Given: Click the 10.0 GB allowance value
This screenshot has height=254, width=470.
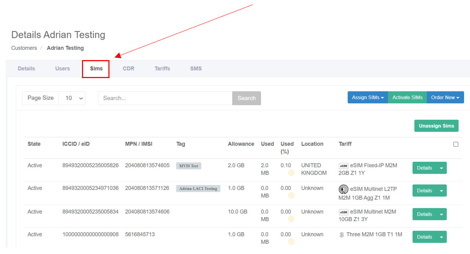Looking at the screenshot, I should point(237,211).
